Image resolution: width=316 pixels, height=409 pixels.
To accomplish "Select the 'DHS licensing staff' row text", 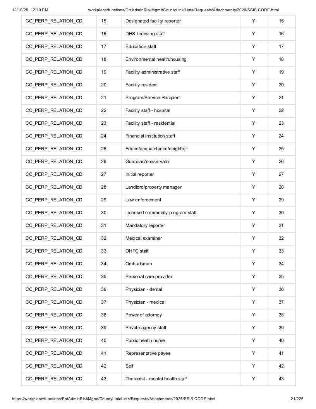I will tap(145, 34).
